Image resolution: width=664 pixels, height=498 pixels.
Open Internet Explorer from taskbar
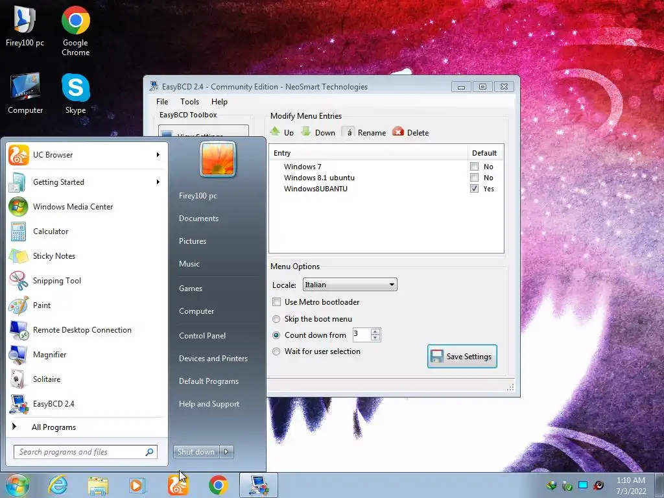58,485
